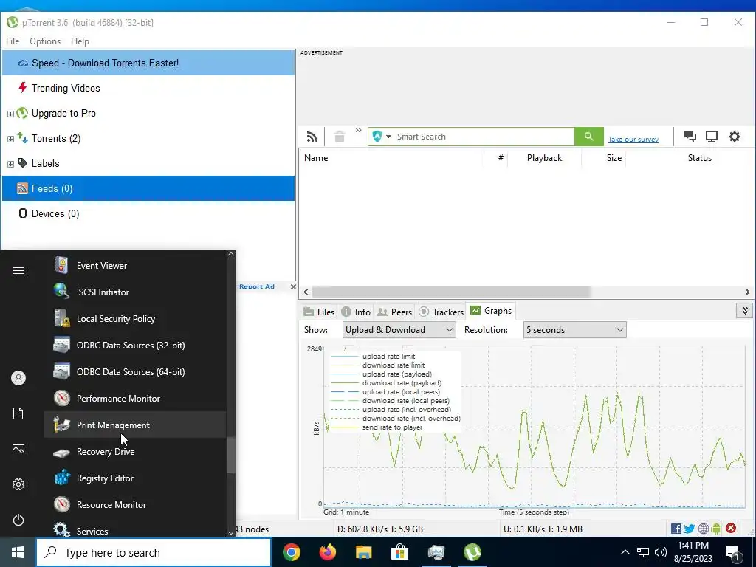756x567 pixels.
Task: Open Event Viewer from Start menu
Action: (135, 266)
